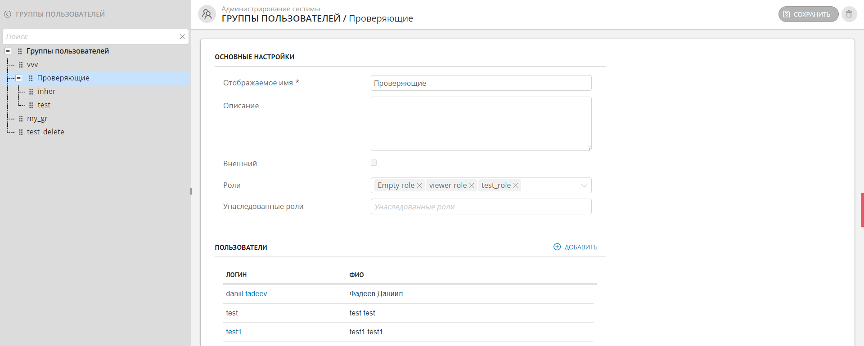Click into the Описание text area
Screen dimensions: 864x346
pyautogui.click(x=481, y=124)
